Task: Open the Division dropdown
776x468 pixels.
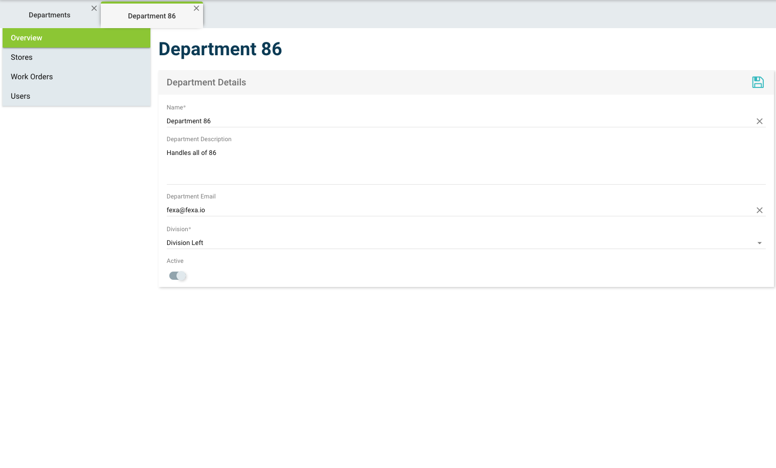Action: point(759,242)
